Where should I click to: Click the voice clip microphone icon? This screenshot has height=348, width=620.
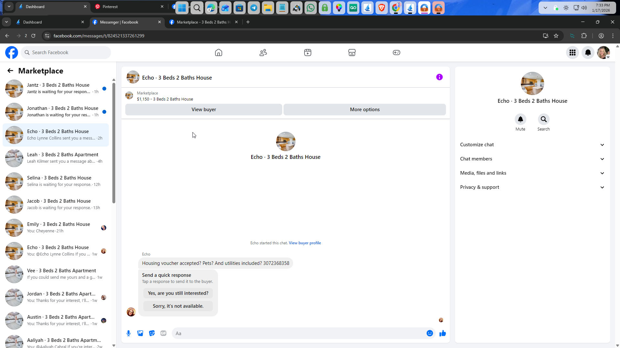[129, 333]
